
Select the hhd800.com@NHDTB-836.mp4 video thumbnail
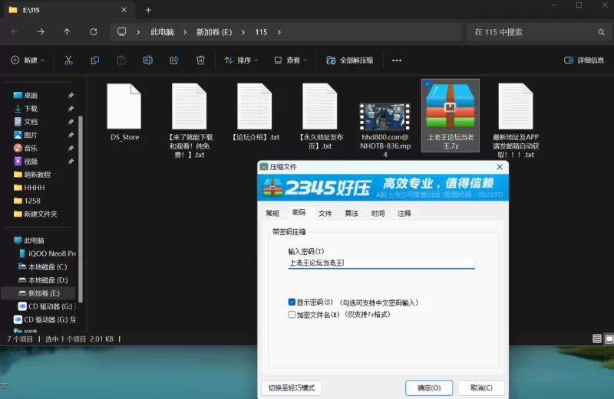tap(385, 116)
